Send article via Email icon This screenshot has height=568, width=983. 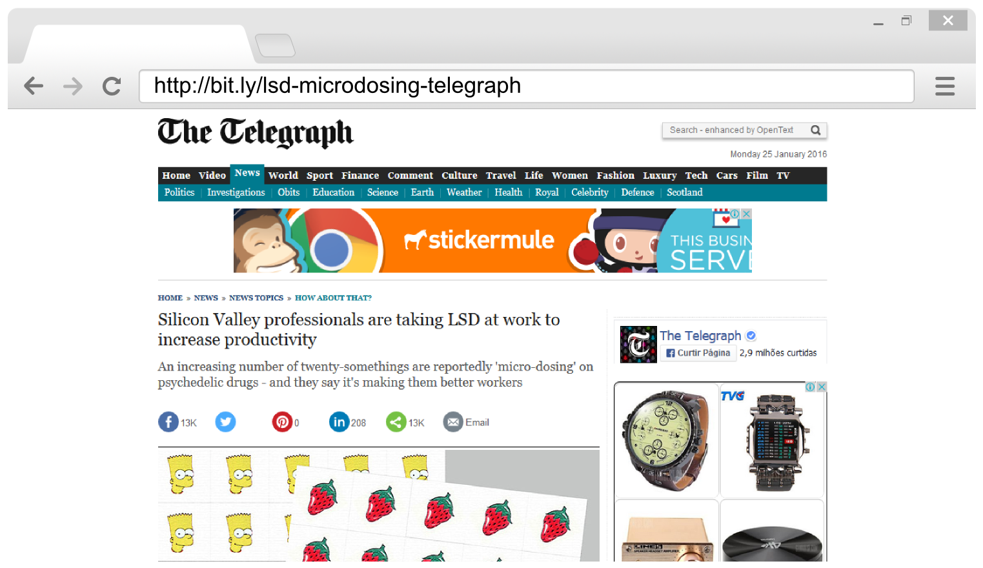tap(453, 422)
